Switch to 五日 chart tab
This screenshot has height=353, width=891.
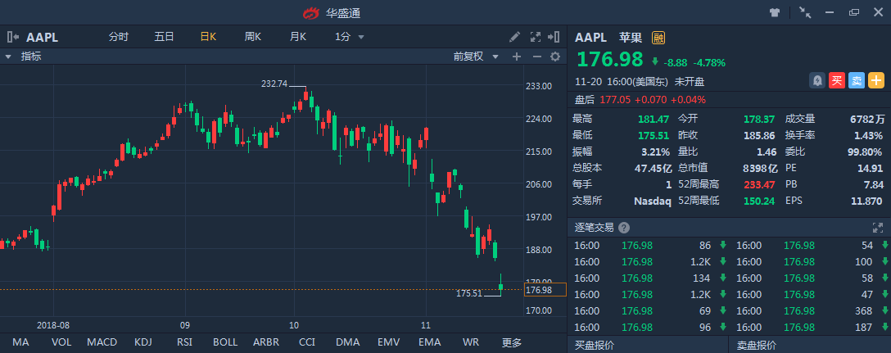coord(165,37)
